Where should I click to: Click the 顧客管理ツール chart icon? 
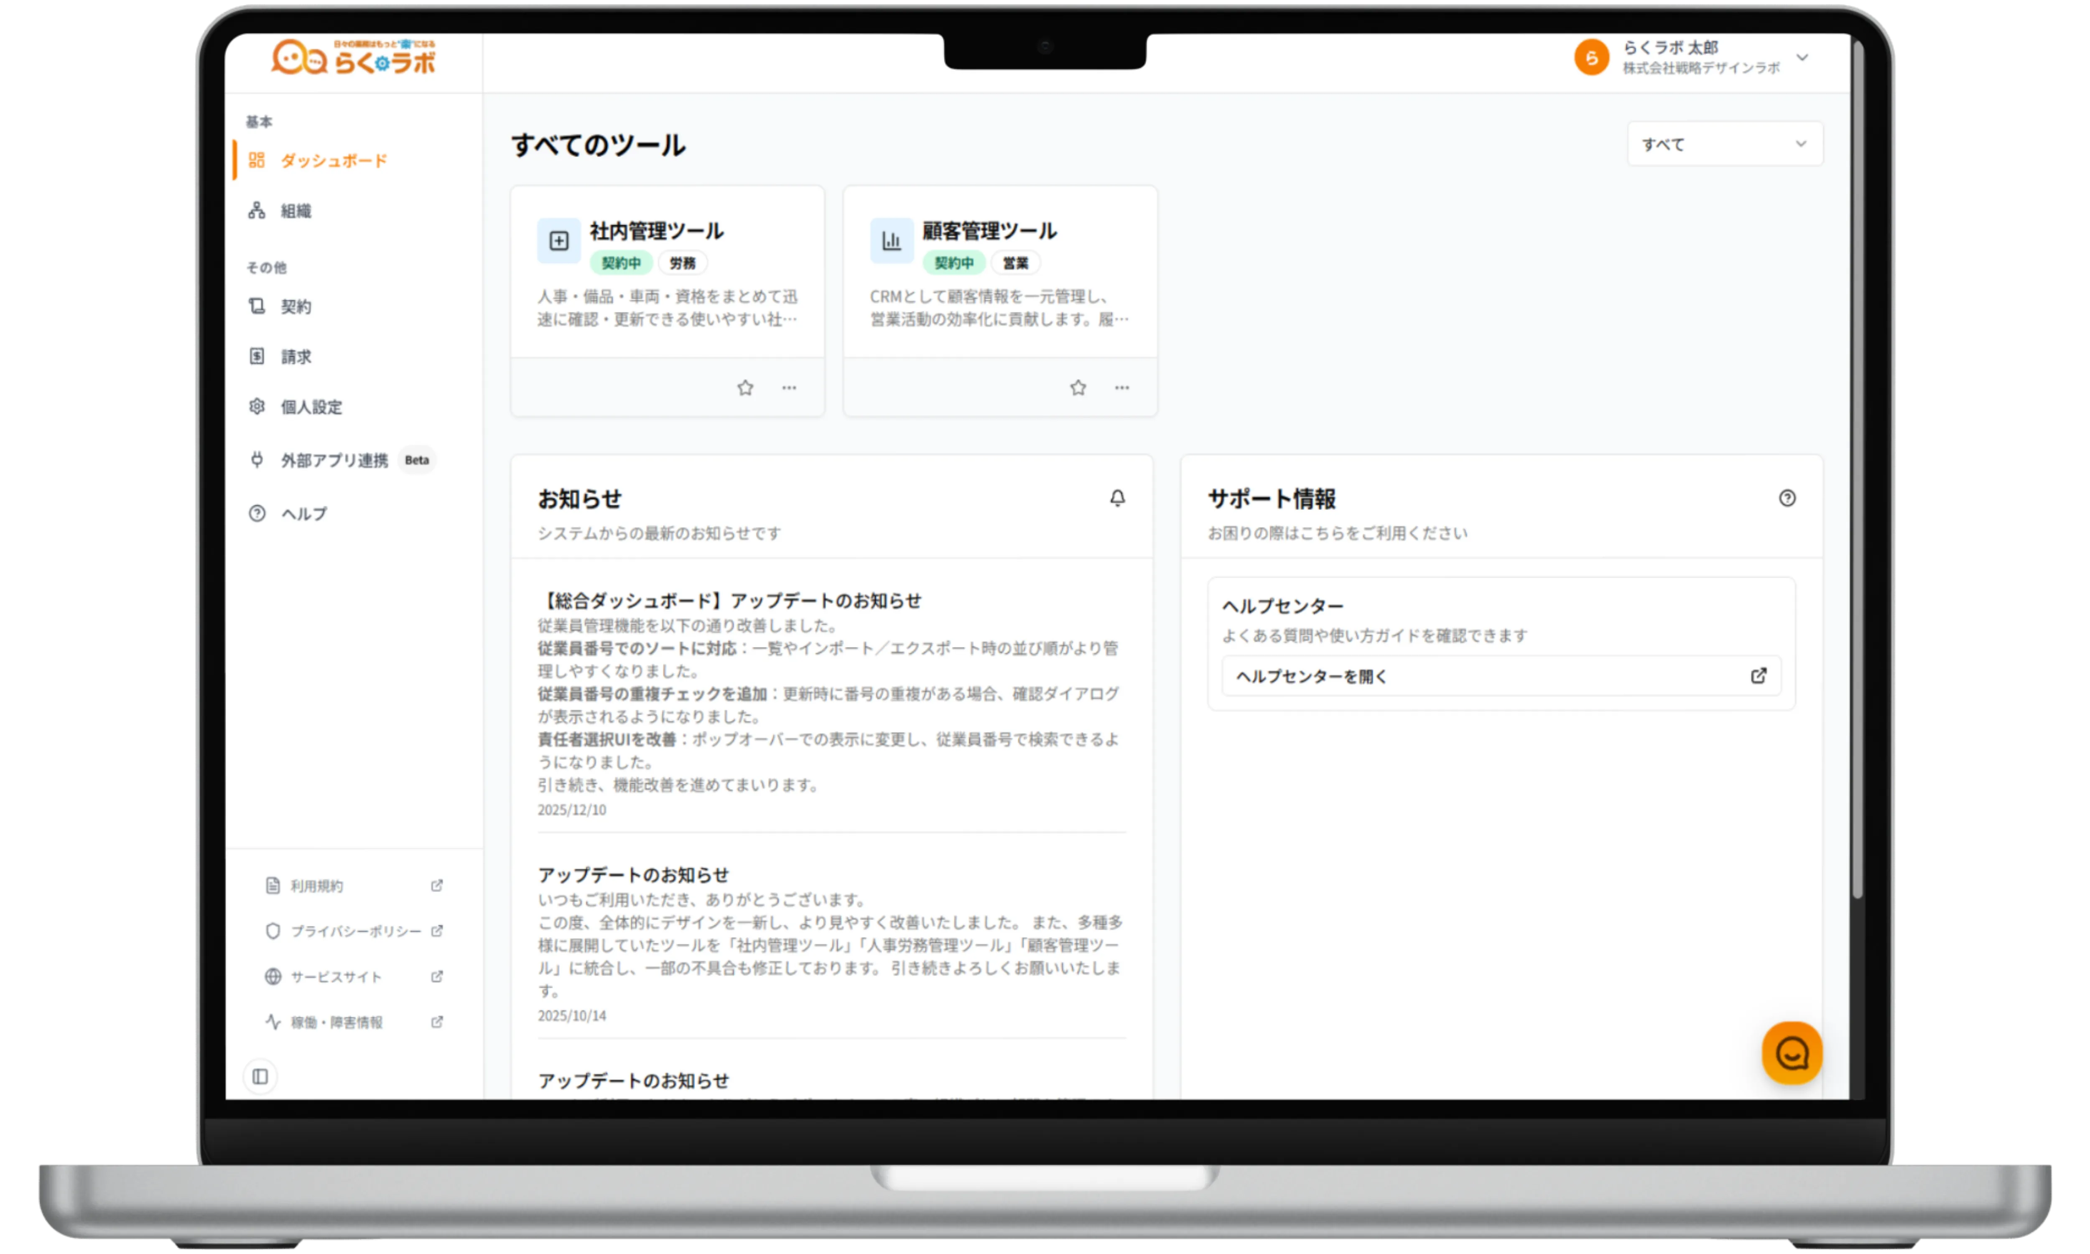[x=892, y=241]
